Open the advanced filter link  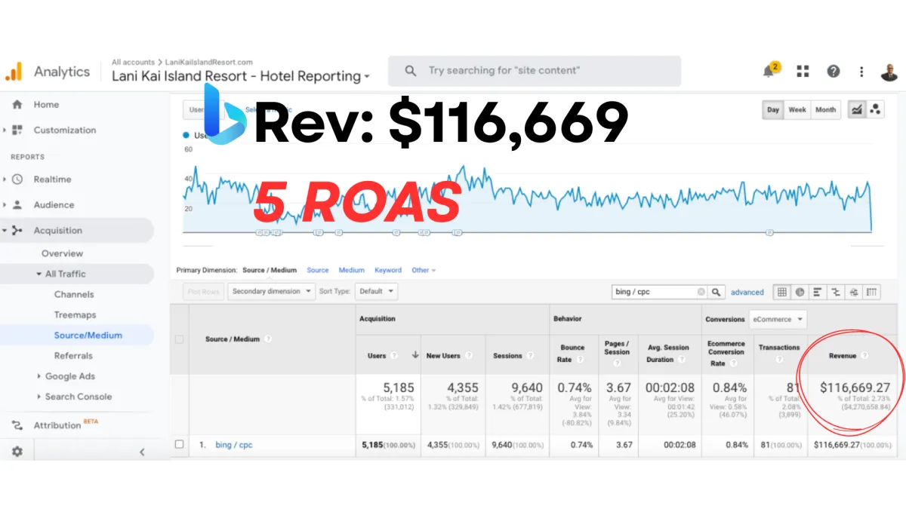(747, 292)
